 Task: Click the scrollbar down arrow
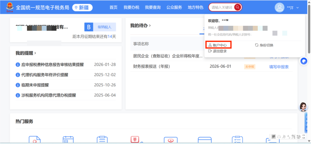[309, 142]
